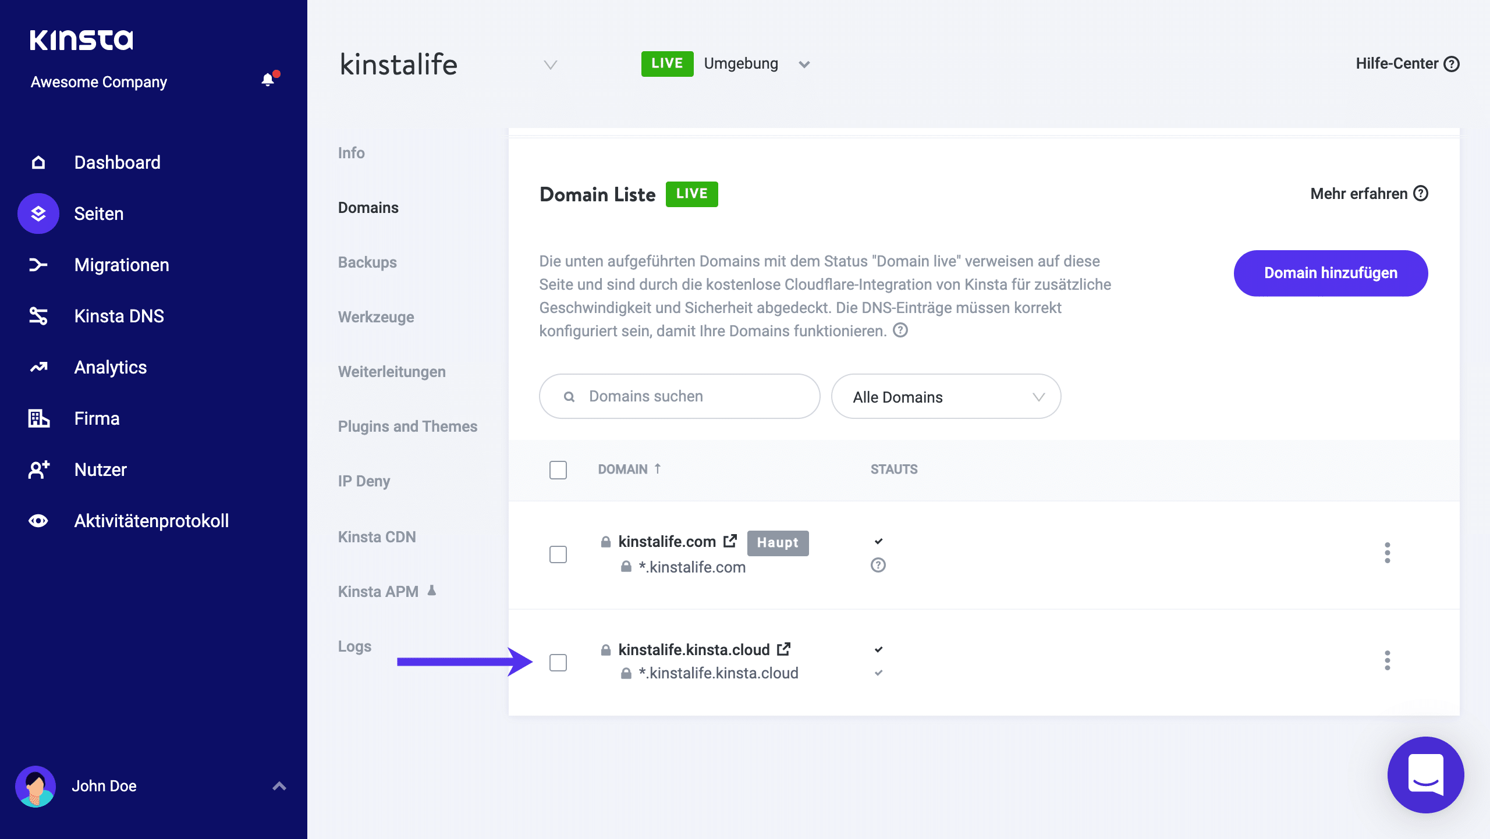
Task: Expand the Umgebung environment dropdown
Action: tap(804, 64)
